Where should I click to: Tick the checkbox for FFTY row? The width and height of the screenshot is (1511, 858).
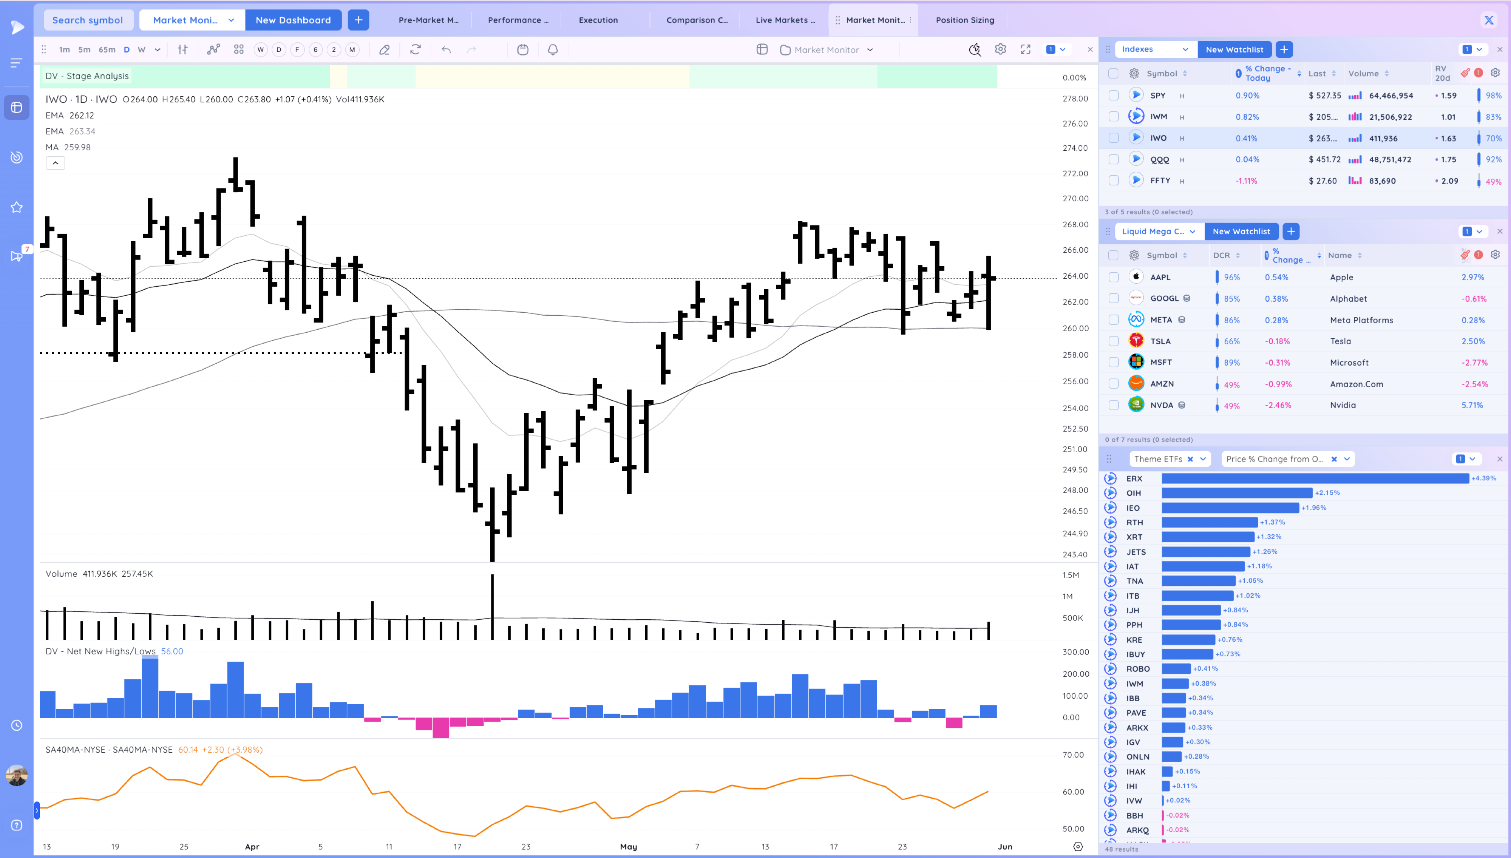(1113, 181)
